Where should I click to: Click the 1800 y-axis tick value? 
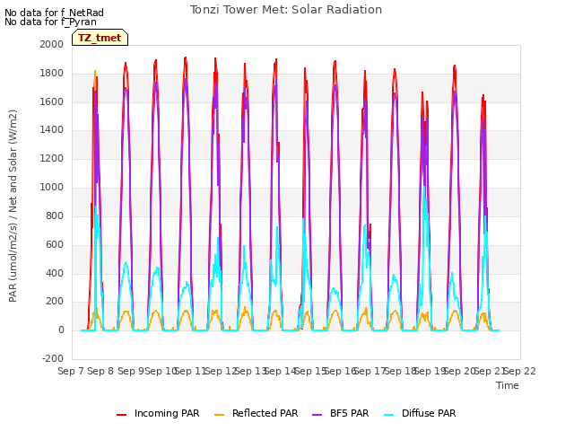click(52, 73)
